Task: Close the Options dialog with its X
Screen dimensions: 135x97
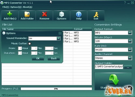Action: pos(60,33)
